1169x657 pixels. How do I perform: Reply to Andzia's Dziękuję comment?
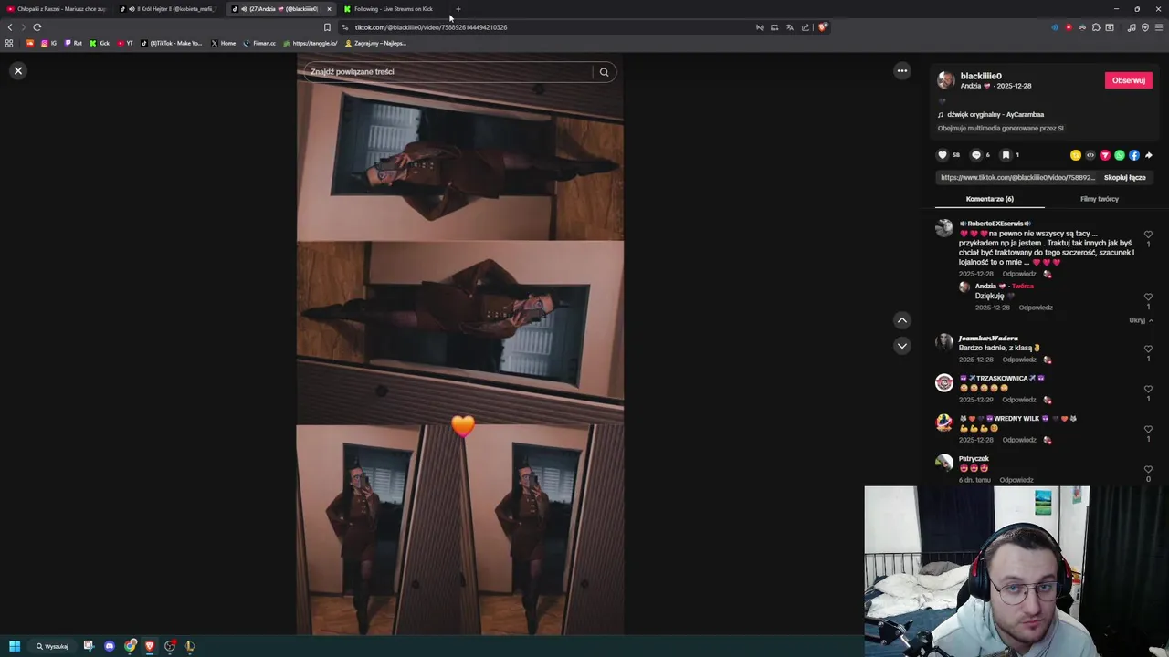[x=1036, y=308]
